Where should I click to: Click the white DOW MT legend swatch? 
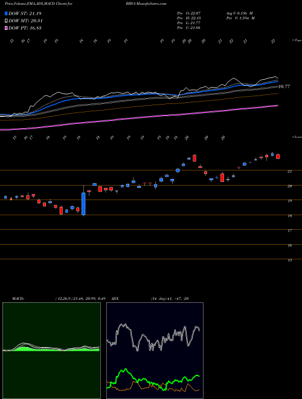coord(6,21)
